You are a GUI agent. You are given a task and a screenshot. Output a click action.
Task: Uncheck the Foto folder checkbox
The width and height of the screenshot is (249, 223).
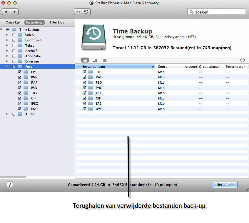click(x=14, y=67)
